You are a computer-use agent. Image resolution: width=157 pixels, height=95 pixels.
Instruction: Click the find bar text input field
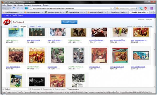point(20,89)
